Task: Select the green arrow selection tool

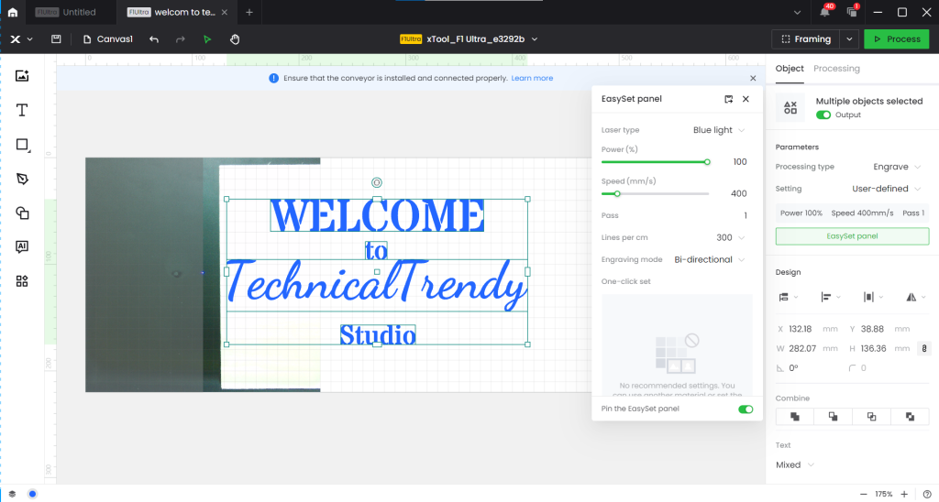Action: pyautogui.click(x=207, y=38)
